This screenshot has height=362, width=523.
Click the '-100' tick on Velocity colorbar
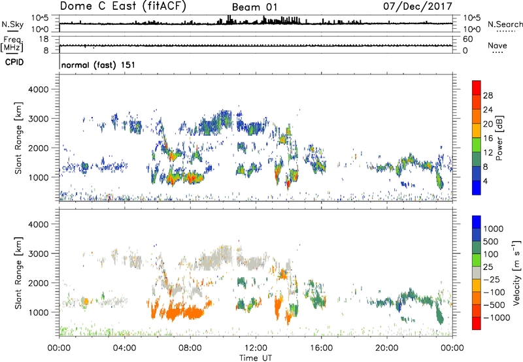pos(494,292)
